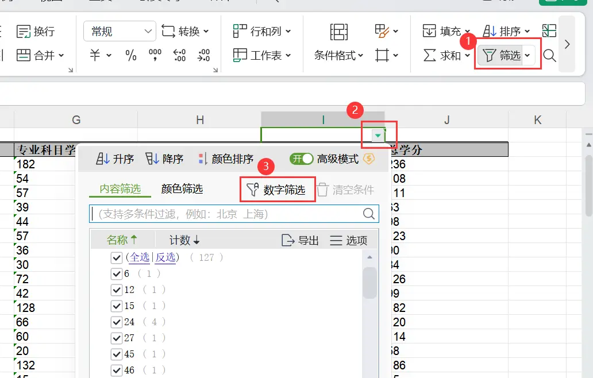
Task: Uncheck the value 45 checkbox
Action: pos(117,354)
